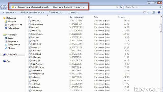Click the bridge.sys file icon
Image resolution: width=163 pixels, height=92 pixels.
click(x=30, y=57)
